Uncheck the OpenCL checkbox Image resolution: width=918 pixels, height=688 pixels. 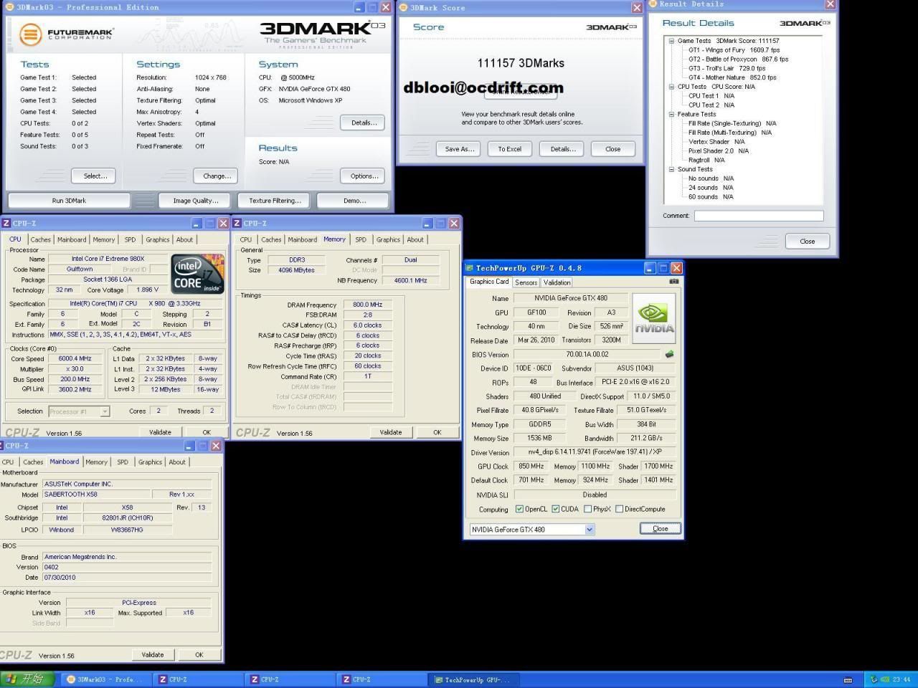coord(519,510)
